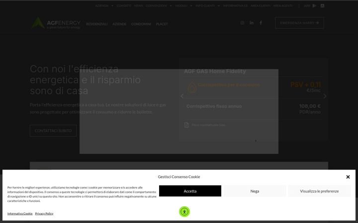Accept cookies with the Accetta button
358x223 pixels.
pos(190,191)
